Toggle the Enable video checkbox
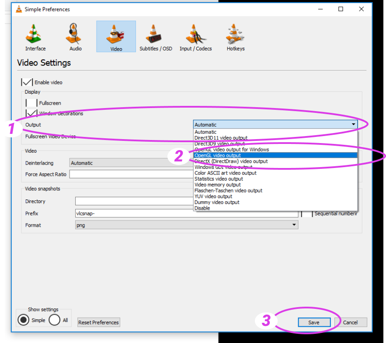This screenshot has width=386, height=343. pyautogui.click(x=27, y=82)
